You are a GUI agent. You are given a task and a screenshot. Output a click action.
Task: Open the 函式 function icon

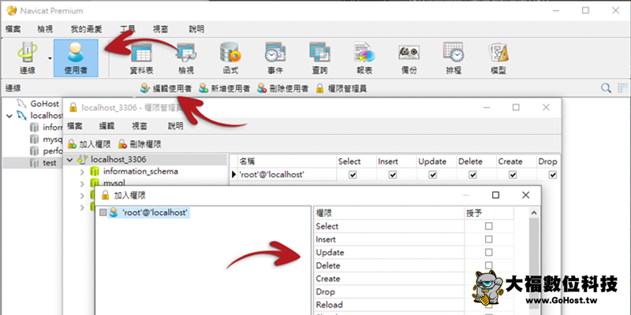(230, 57)
